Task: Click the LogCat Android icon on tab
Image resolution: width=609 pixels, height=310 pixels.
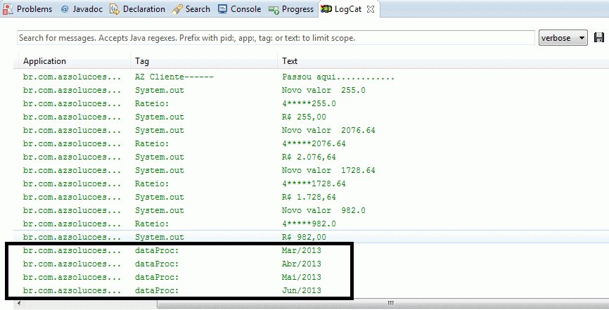Action: click(327, 9)
